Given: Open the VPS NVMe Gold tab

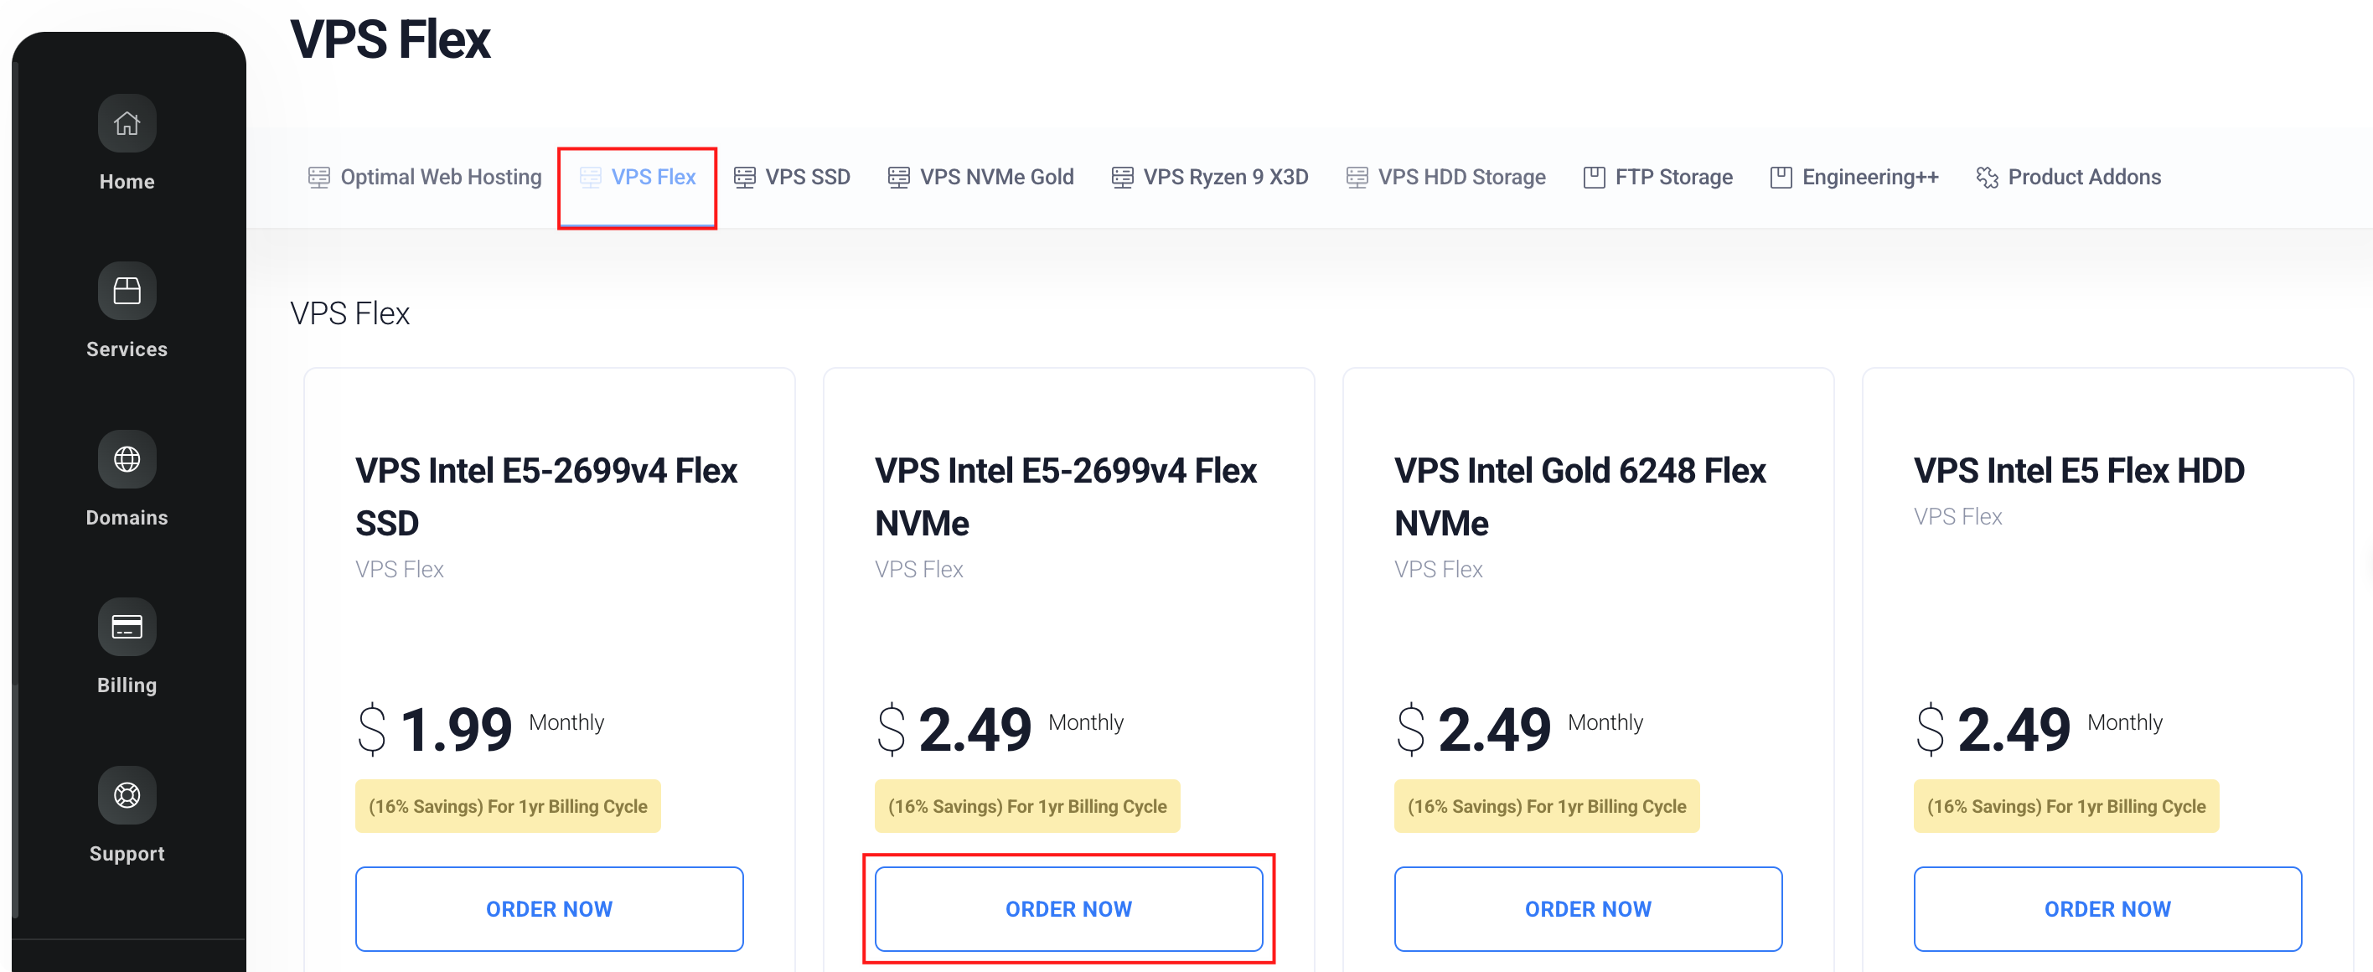Looking at the screenshot, I should [x=981, y=177].
